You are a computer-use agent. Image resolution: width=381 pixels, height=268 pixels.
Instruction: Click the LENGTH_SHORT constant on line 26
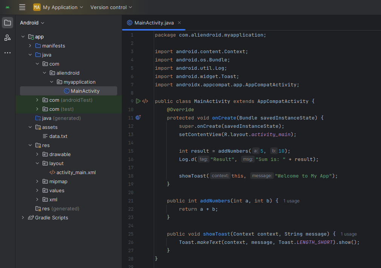click(x=315, y=242)
